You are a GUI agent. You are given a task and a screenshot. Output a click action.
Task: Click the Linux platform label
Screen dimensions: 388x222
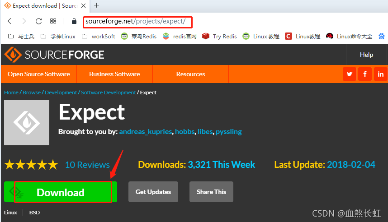[11, 213]
